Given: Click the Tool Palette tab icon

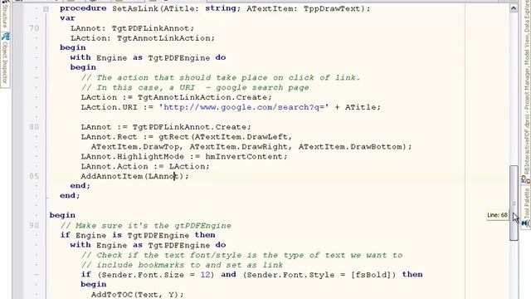Looking at the screenshot, I should [526, 223].
